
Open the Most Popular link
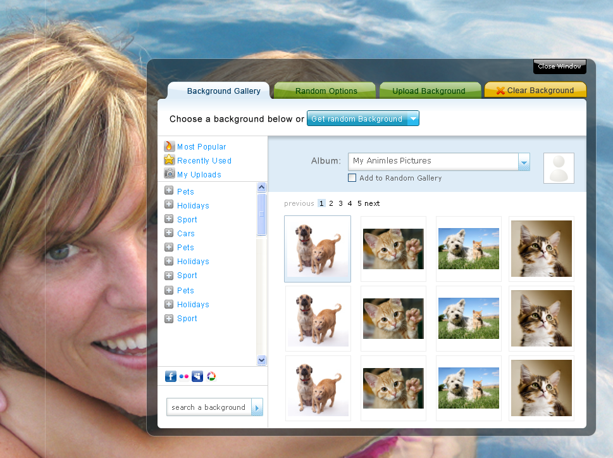click(x=201, y=147)
